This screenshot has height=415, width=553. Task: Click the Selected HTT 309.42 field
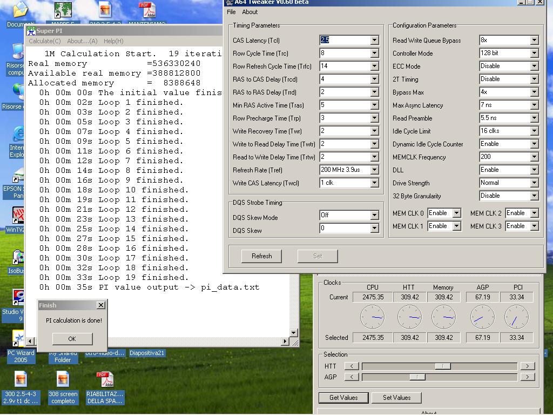(x=409, y=337)
